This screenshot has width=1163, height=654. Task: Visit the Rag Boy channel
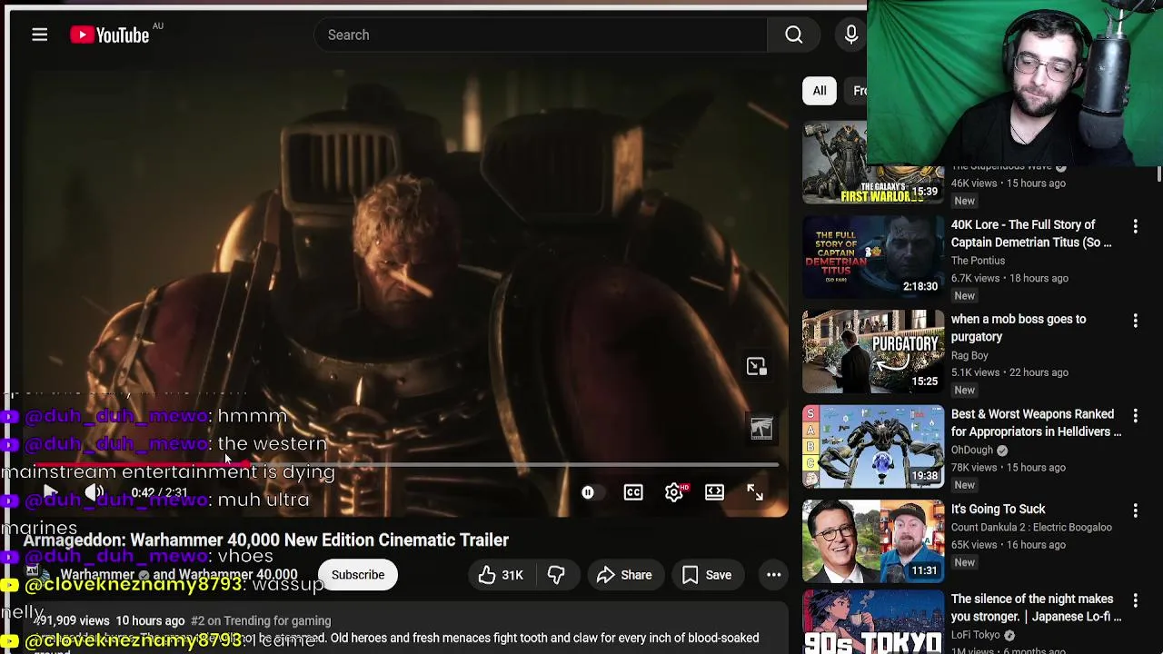coord(969,355)
